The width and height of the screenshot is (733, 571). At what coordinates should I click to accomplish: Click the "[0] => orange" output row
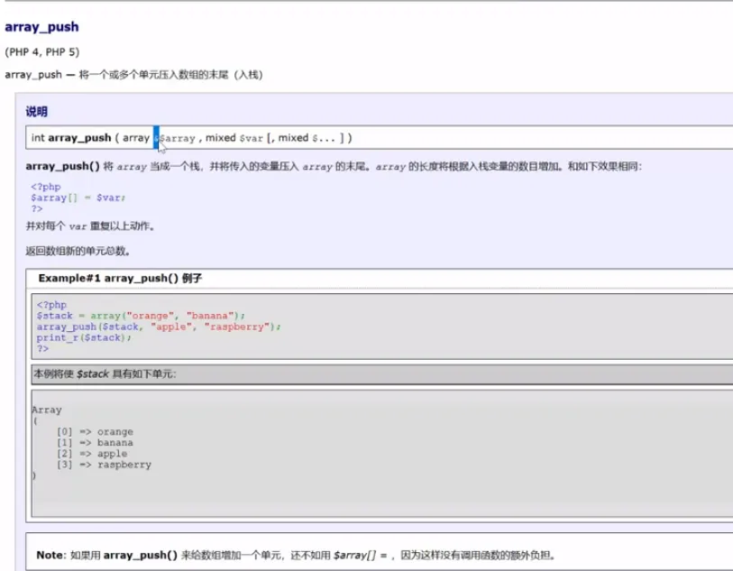pyautogui.click(x=95, y=432)
